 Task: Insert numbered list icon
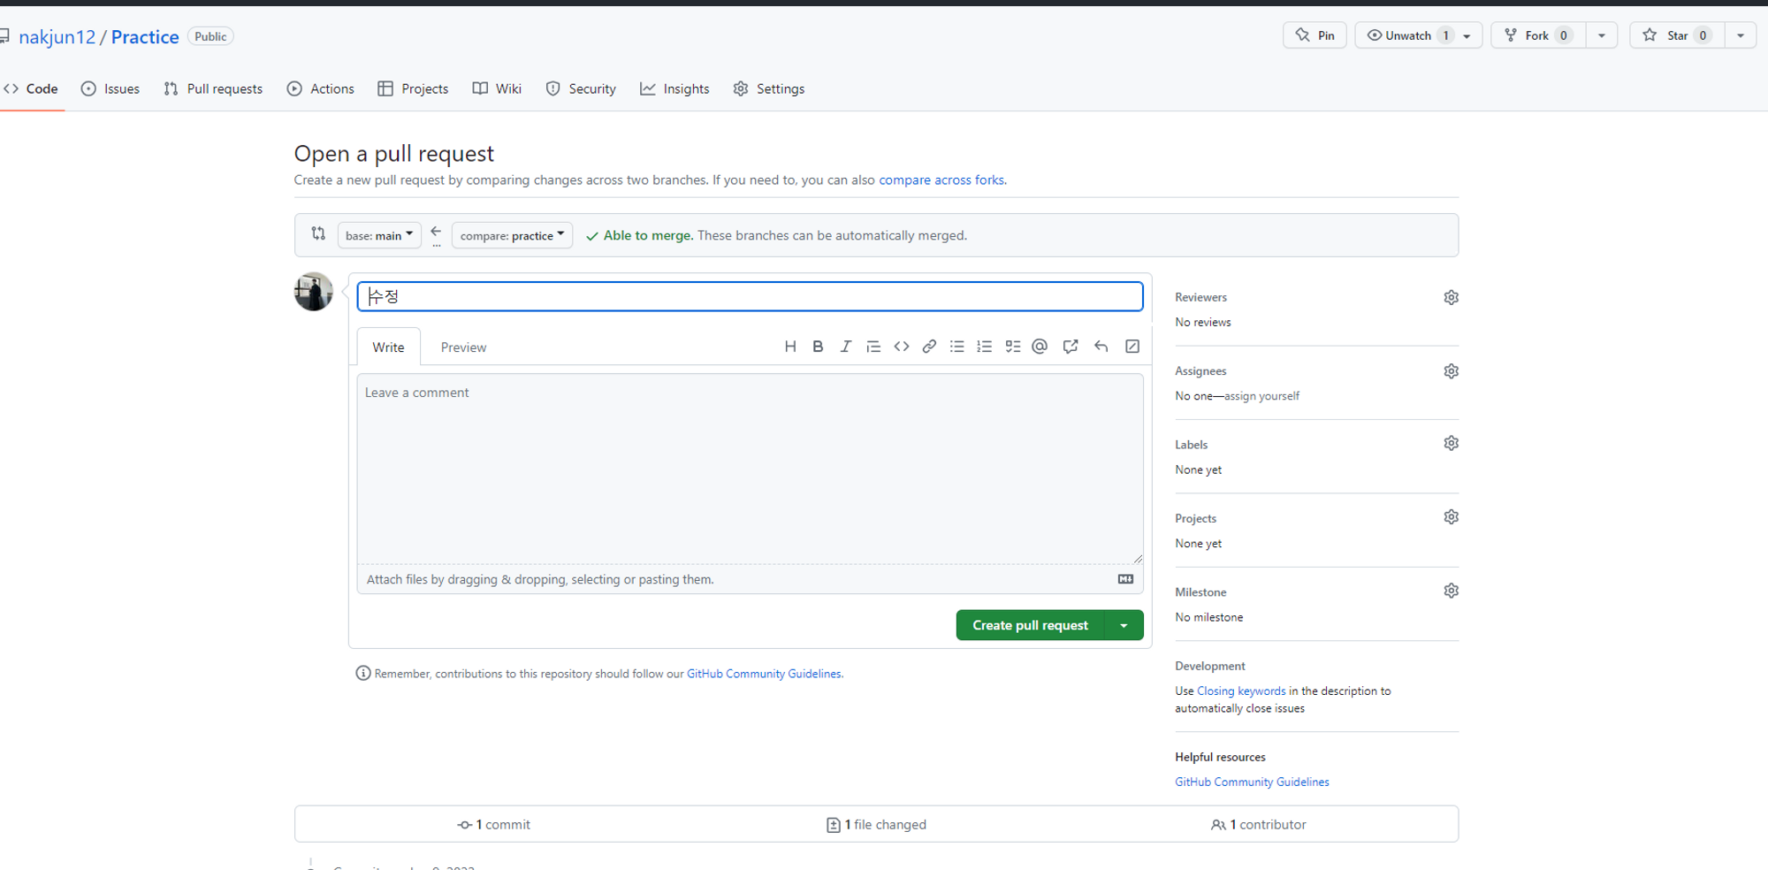984,347
